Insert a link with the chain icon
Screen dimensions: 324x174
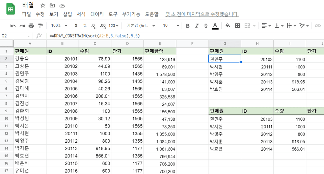pyautogui.click(x=318, y=26)
